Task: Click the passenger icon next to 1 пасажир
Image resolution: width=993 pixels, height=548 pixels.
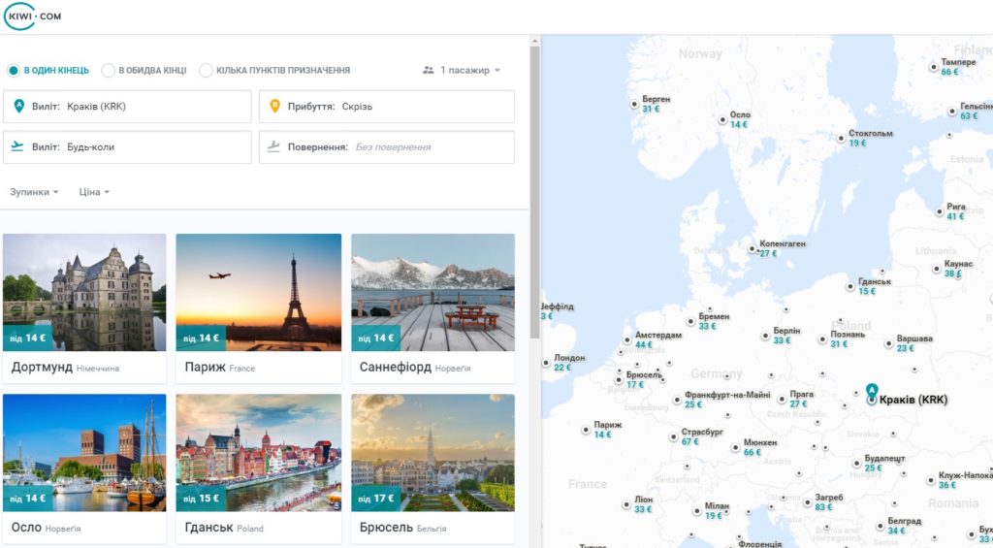Action: [428, 71]
